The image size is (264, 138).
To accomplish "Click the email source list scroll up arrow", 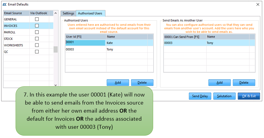I will click(x=55, y=13).
